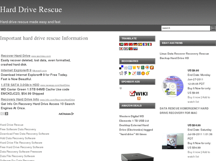The width and height of the screenshot is (216, 161).
Task: Click the three orange circles bookmark icon
Action: point(138,68)
